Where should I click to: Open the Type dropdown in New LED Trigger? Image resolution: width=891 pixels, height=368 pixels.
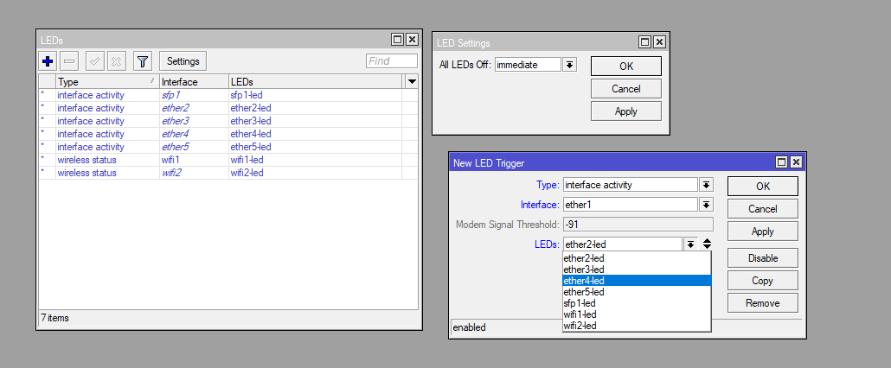pos(706,184)
